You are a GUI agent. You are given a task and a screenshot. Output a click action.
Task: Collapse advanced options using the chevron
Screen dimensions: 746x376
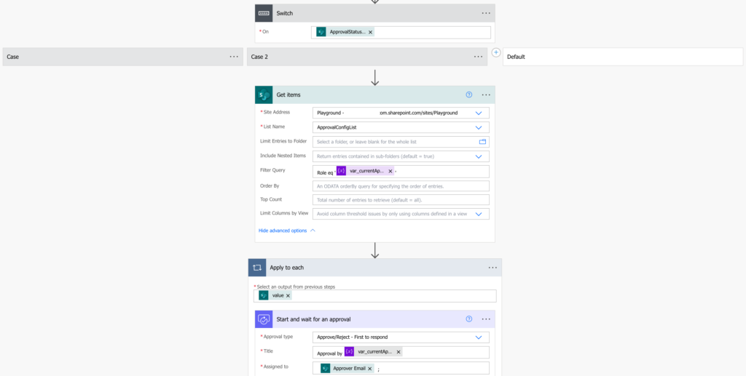click(x=313, y=231)
